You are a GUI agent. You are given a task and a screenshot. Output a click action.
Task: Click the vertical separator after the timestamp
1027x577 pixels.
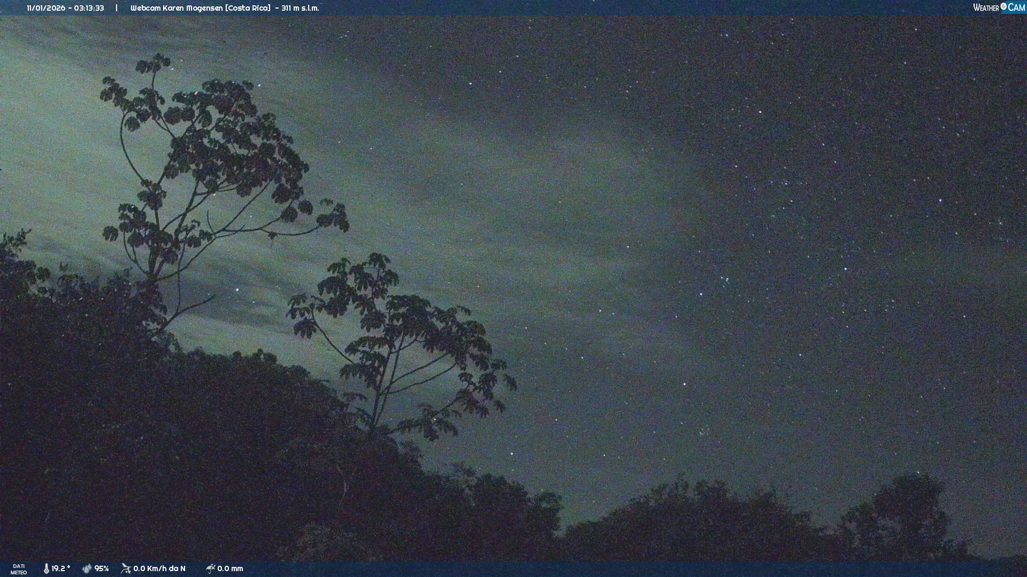pos(117,8)
